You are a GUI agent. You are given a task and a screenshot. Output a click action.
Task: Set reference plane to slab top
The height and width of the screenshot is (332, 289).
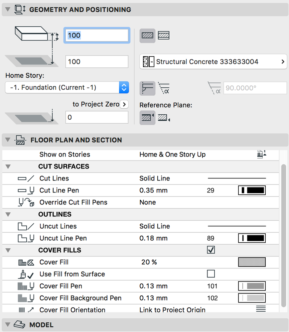pos(147,118)
